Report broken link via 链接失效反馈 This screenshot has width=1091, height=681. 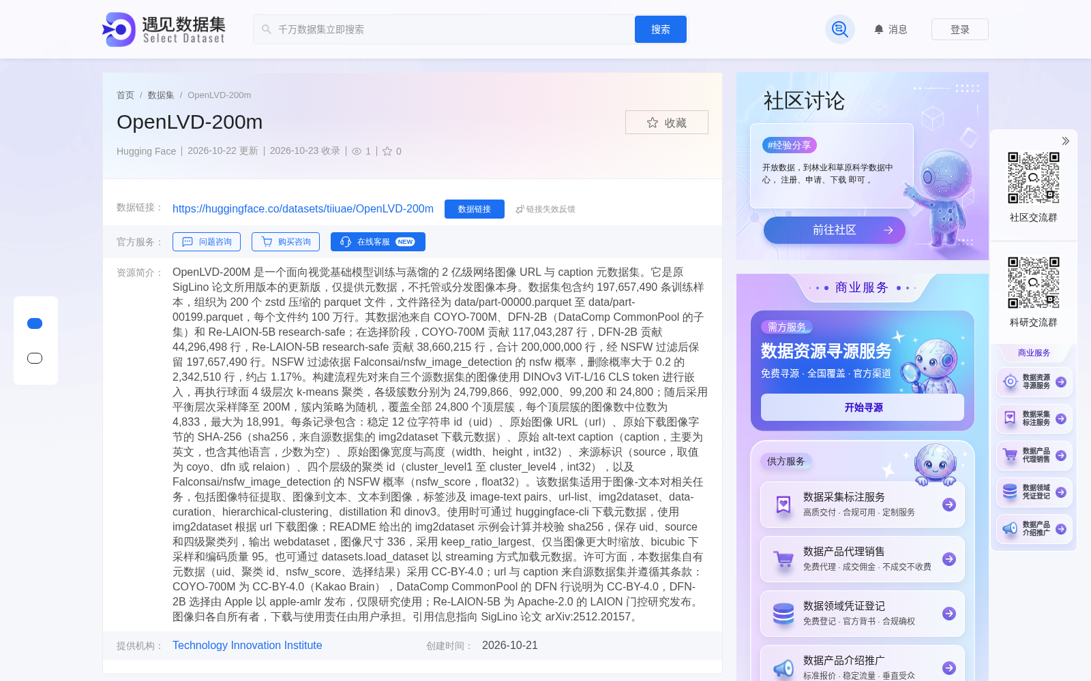545,209
